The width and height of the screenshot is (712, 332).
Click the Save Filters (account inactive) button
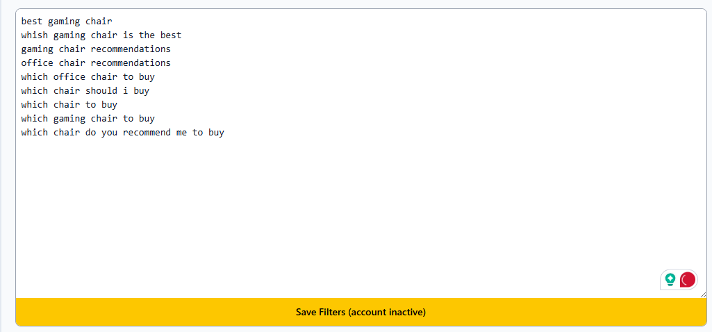(361, 312)
